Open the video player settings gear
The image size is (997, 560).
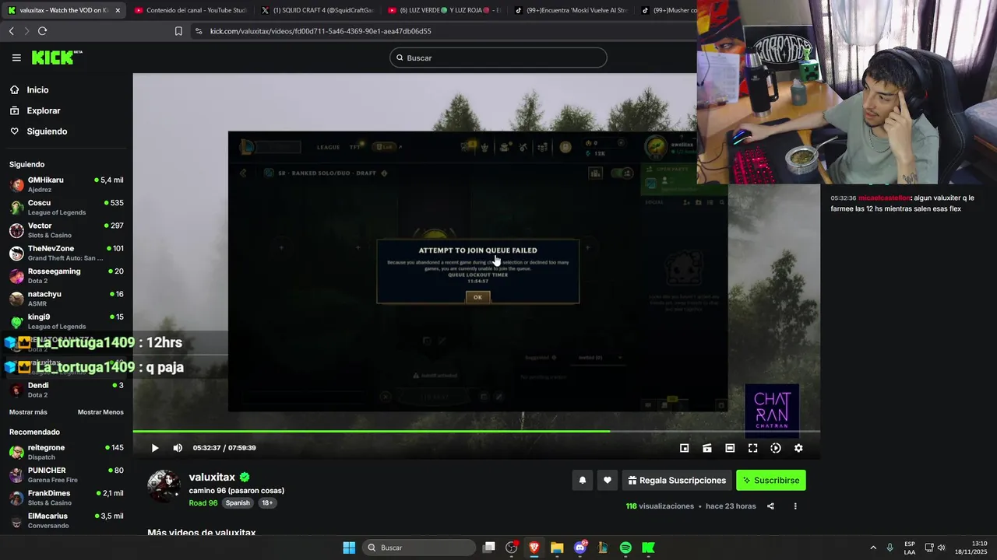(x=798, y=448)
